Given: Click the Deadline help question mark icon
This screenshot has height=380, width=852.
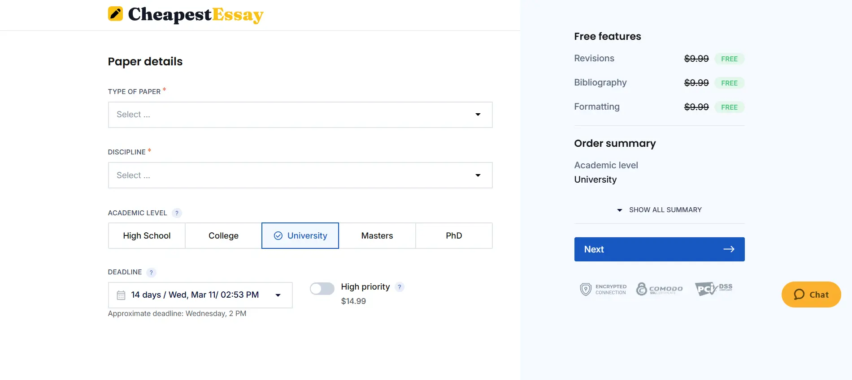Looking at the screenshot, I should click(x=151, y=273).
